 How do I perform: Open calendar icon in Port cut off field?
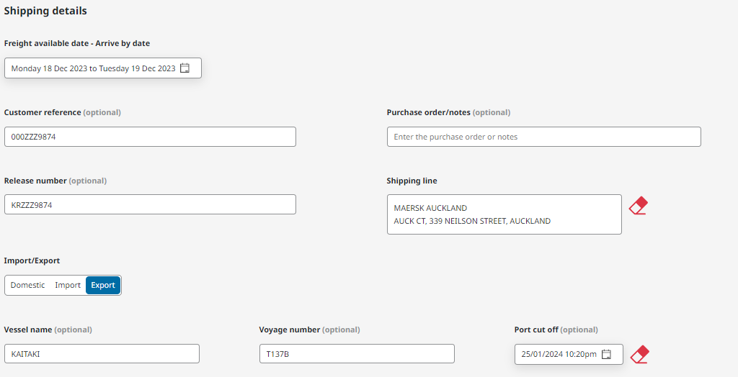(606, 354)
